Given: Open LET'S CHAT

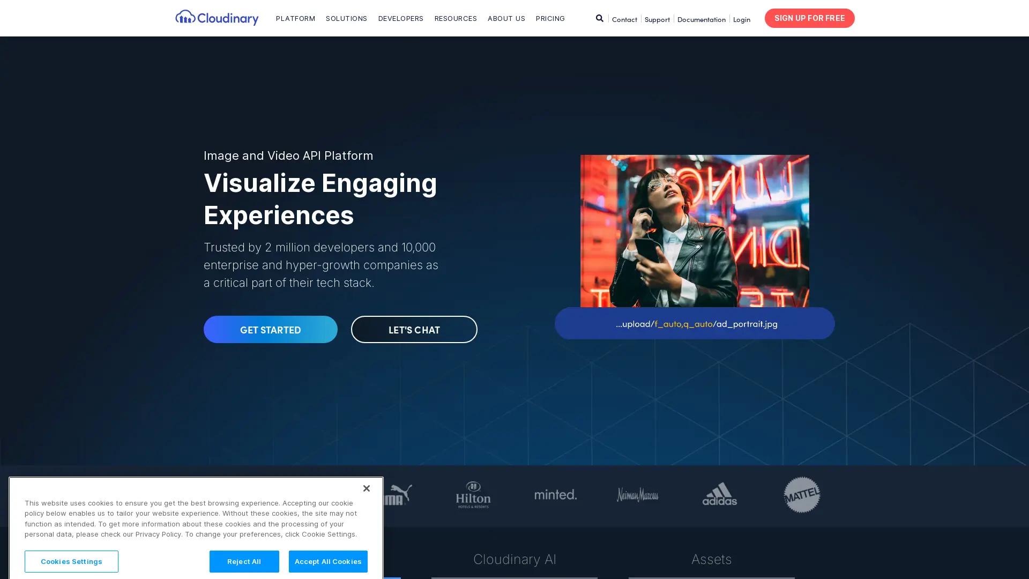Looking at the screenshot, I should pyautogui.click(x=414, y=329).
